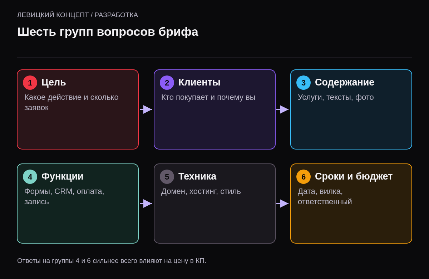Click the purple number 2 badge
The image size is (429, 279).
click(x=167, y=83)
